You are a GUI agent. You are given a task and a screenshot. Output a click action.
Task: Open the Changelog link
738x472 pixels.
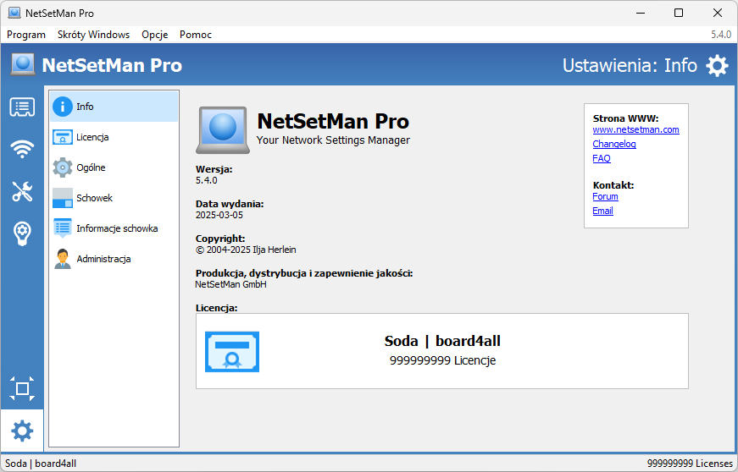coord(614,144)
